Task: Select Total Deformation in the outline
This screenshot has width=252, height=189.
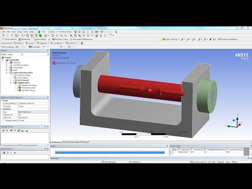Action: (28, 88)
